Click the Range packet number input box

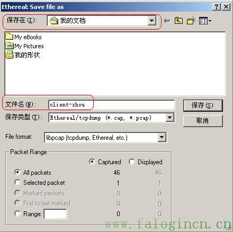coord(55,214)
